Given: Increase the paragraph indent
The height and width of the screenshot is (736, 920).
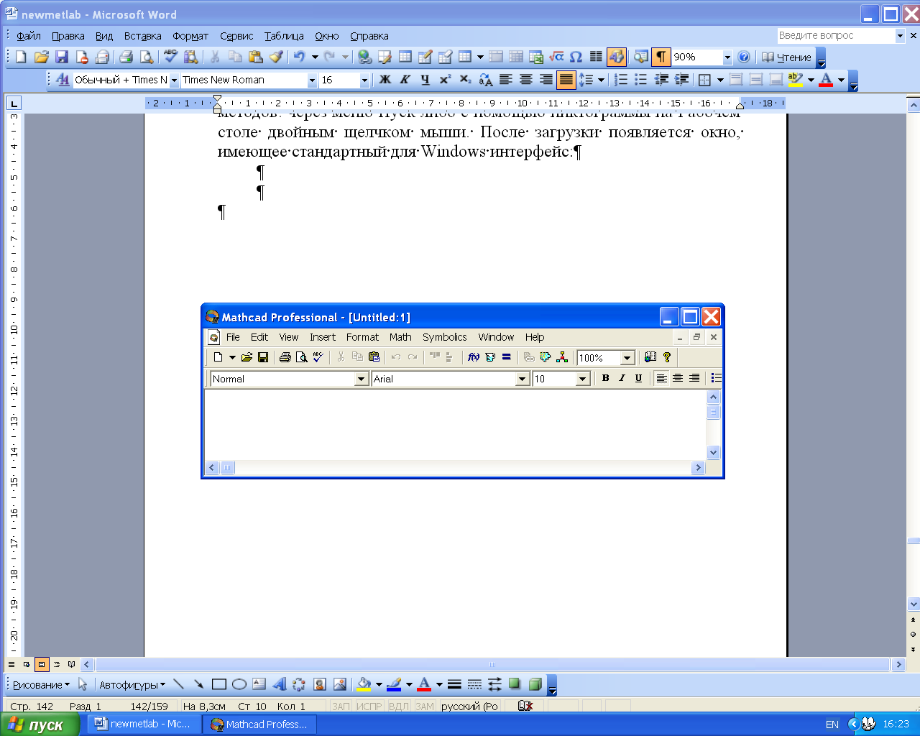Looking at the screenshot, I should pyautogui.click(x=682, y=80).
